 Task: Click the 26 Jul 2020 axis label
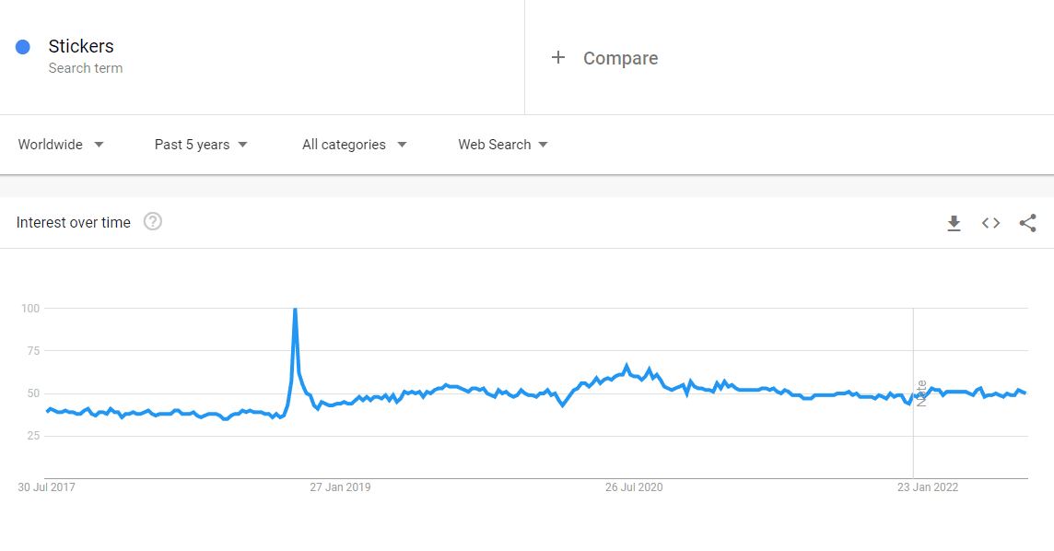(x=634, y=487)
